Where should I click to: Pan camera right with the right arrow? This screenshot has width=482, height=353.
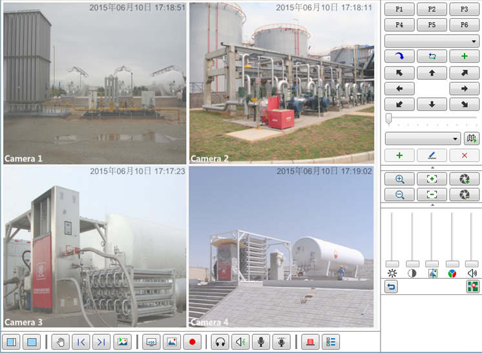coord(464,88)
